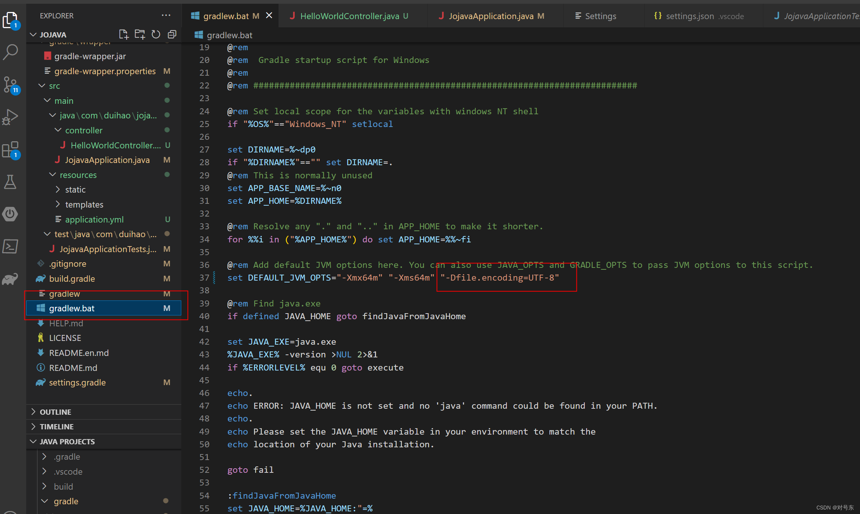The height and width of the screenshot is (514, 860).
Task: Switch to the Settings tab
Action: 603,16
